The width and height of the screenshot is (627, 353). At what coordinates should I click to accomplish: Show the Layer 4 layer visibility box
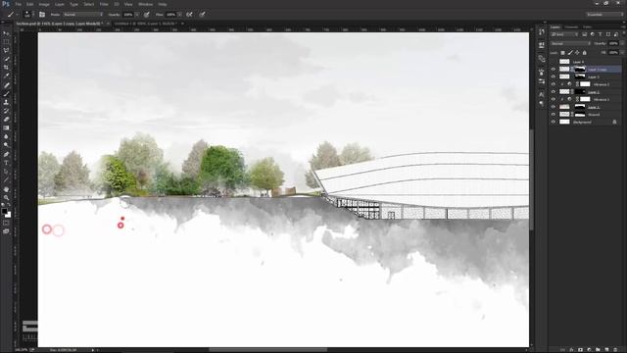click(x=553, y=62)
